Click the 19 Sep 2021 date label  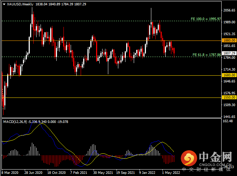(125, 172)
